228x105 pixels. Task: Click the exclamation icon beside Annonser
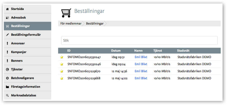pos(7,43)
